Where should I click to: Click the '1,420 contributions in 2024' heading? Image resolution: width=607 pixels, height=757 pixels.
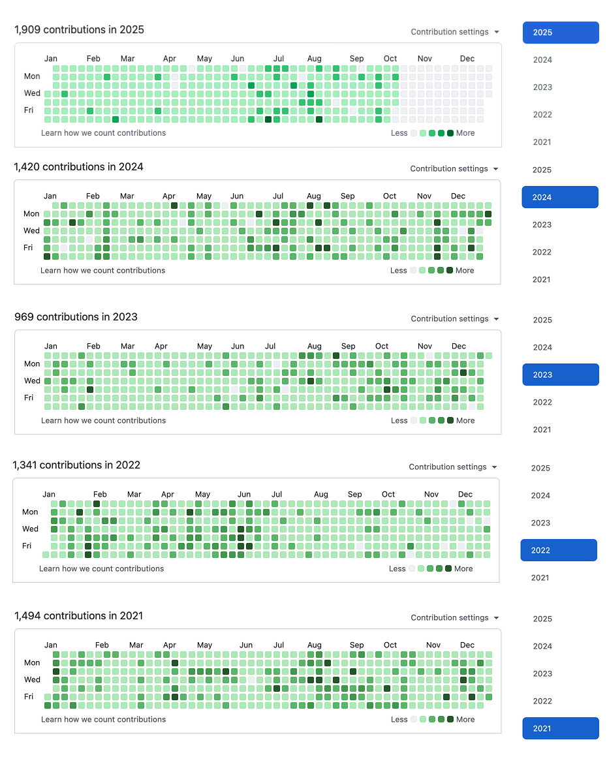(78, 167)
